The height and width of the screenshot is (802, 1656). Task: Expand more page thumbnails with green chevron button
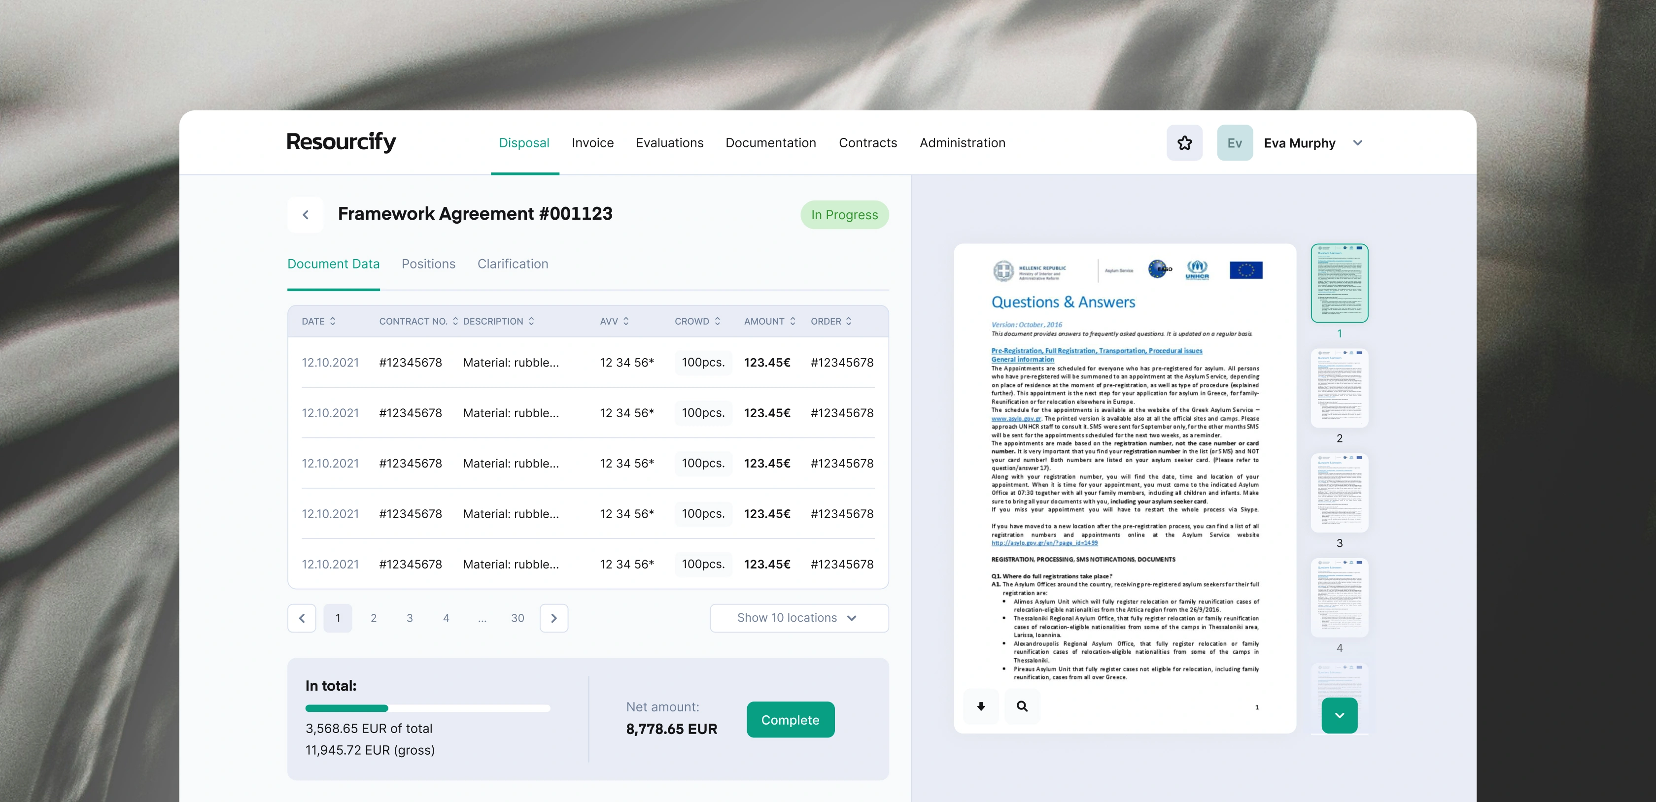[1340, 715]
